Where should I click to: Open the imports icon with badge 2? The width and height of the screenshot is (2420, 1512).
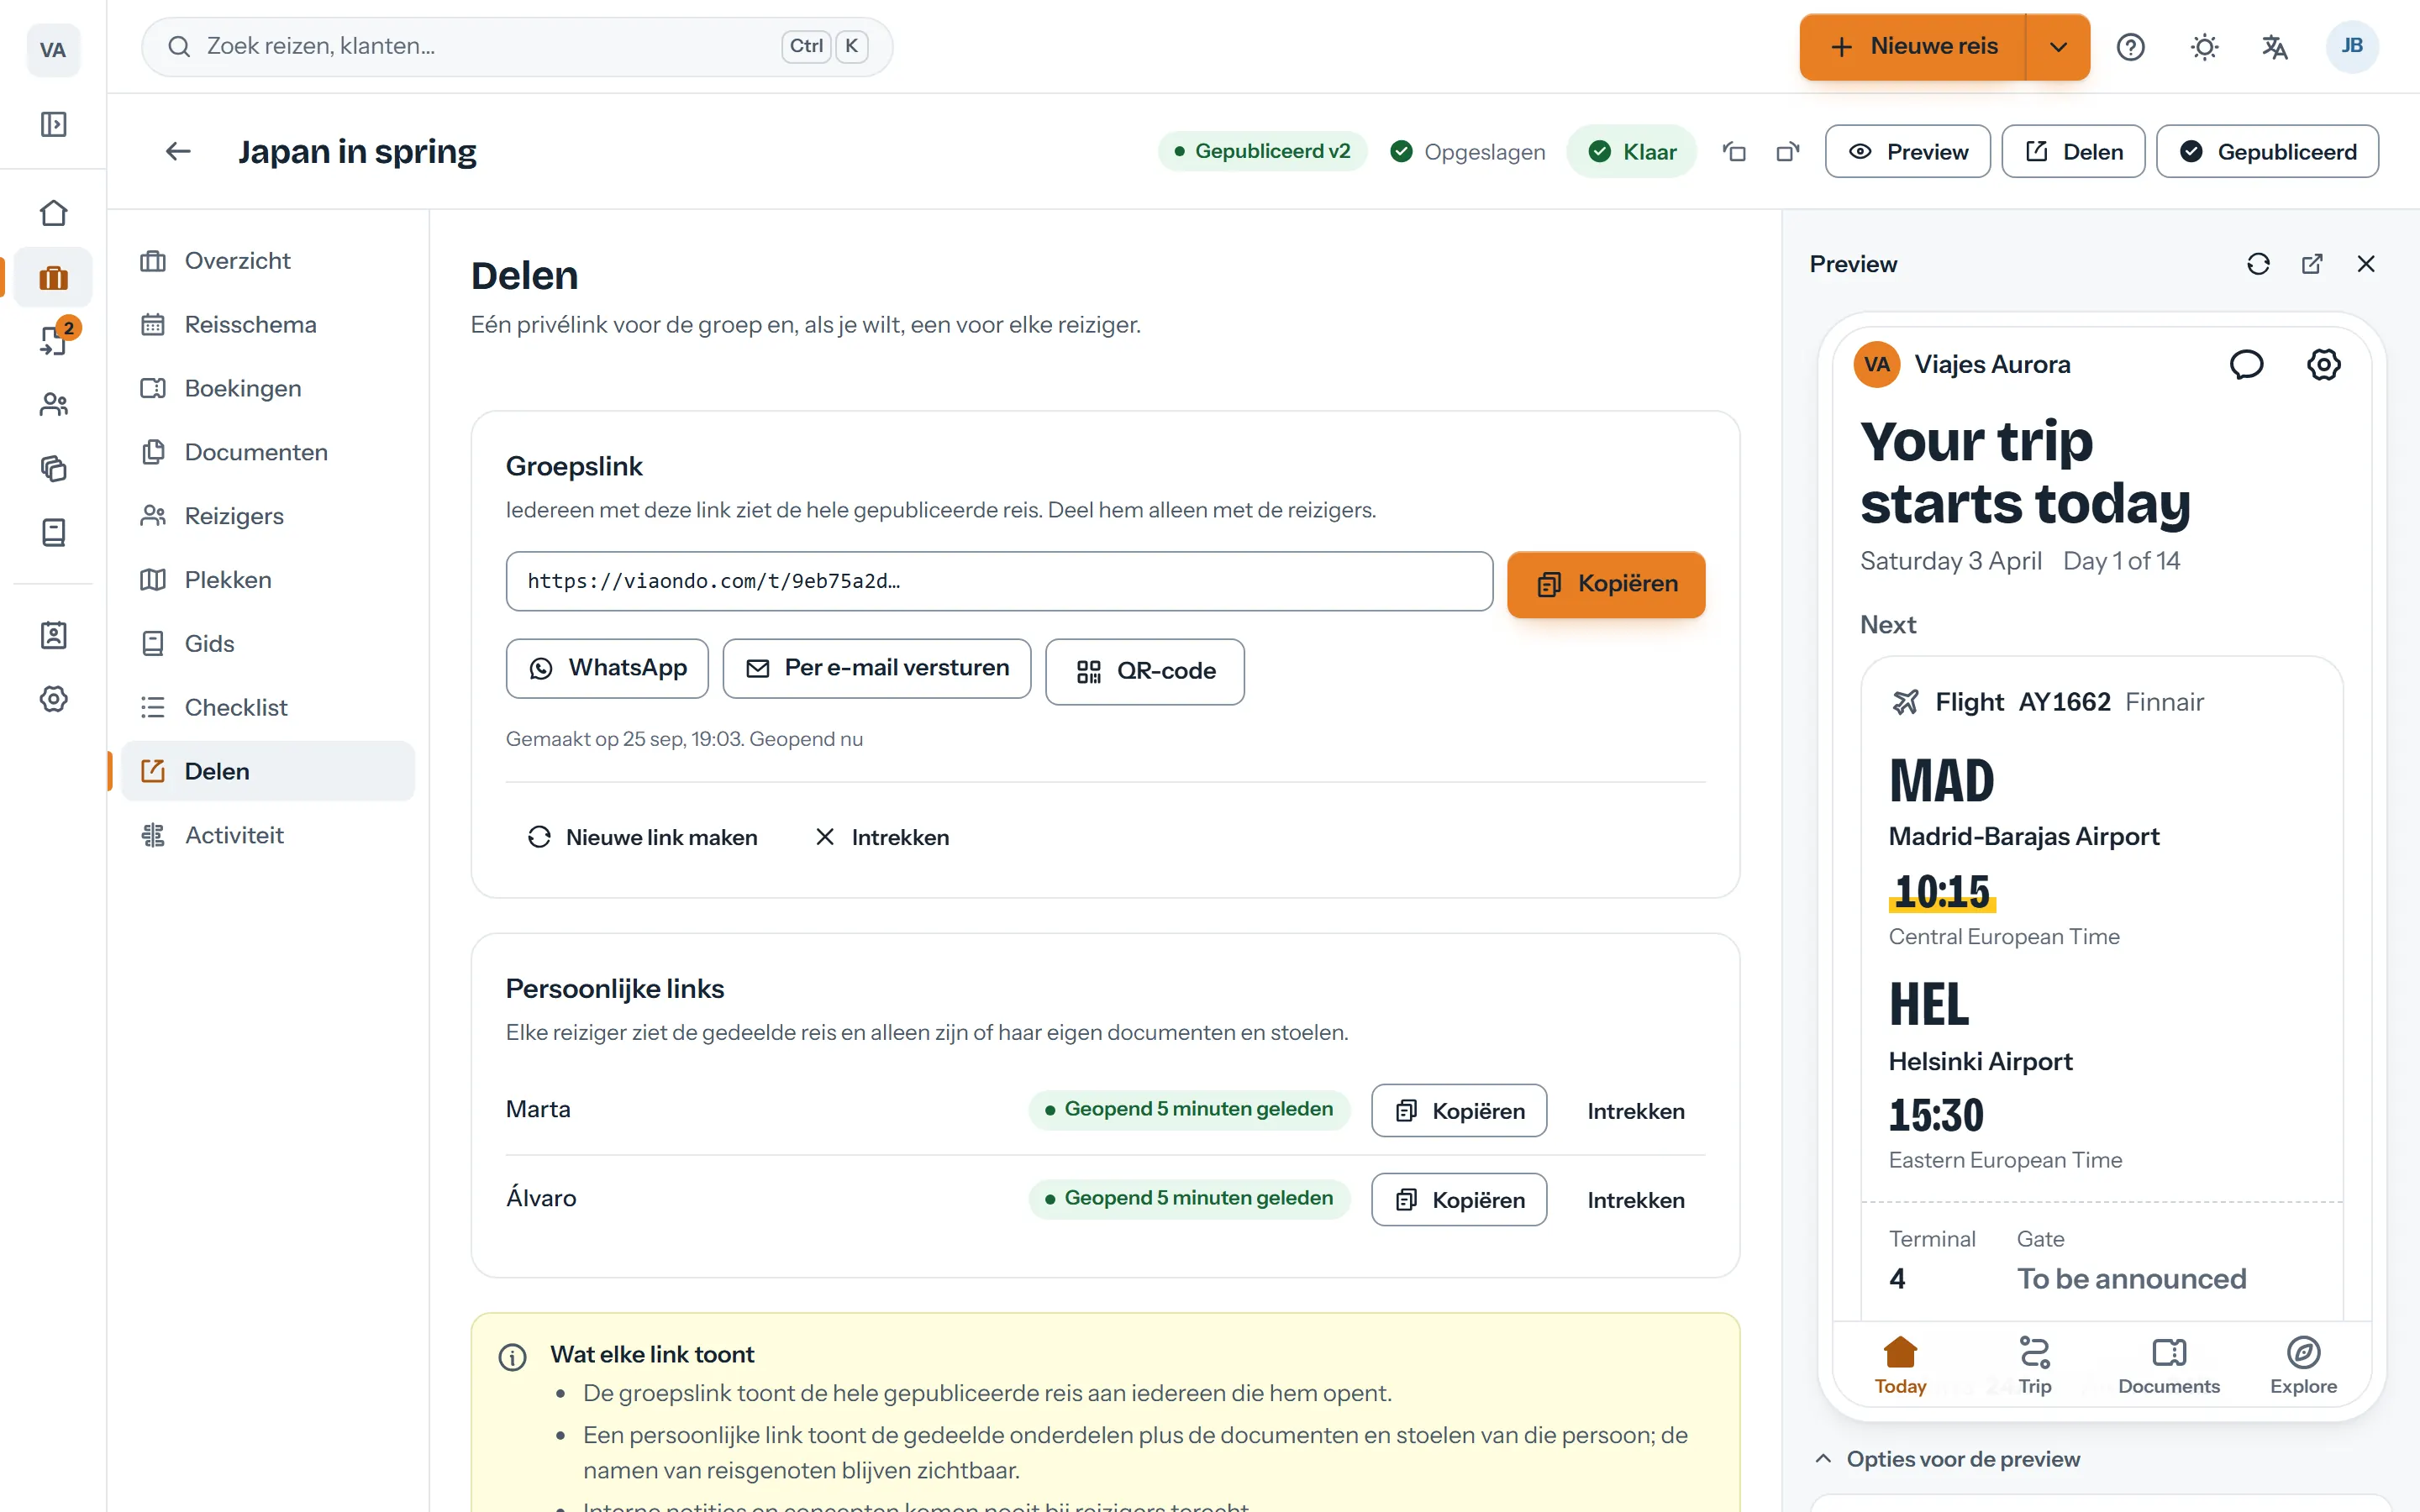(53, 341)
